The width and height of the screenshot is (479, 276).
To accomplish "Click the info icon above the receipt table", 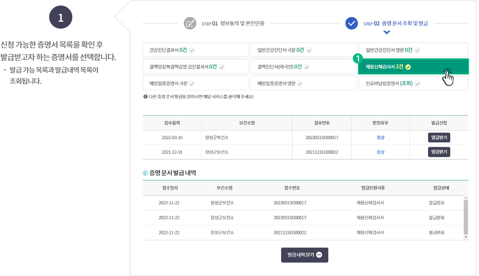I will point(144,98).
